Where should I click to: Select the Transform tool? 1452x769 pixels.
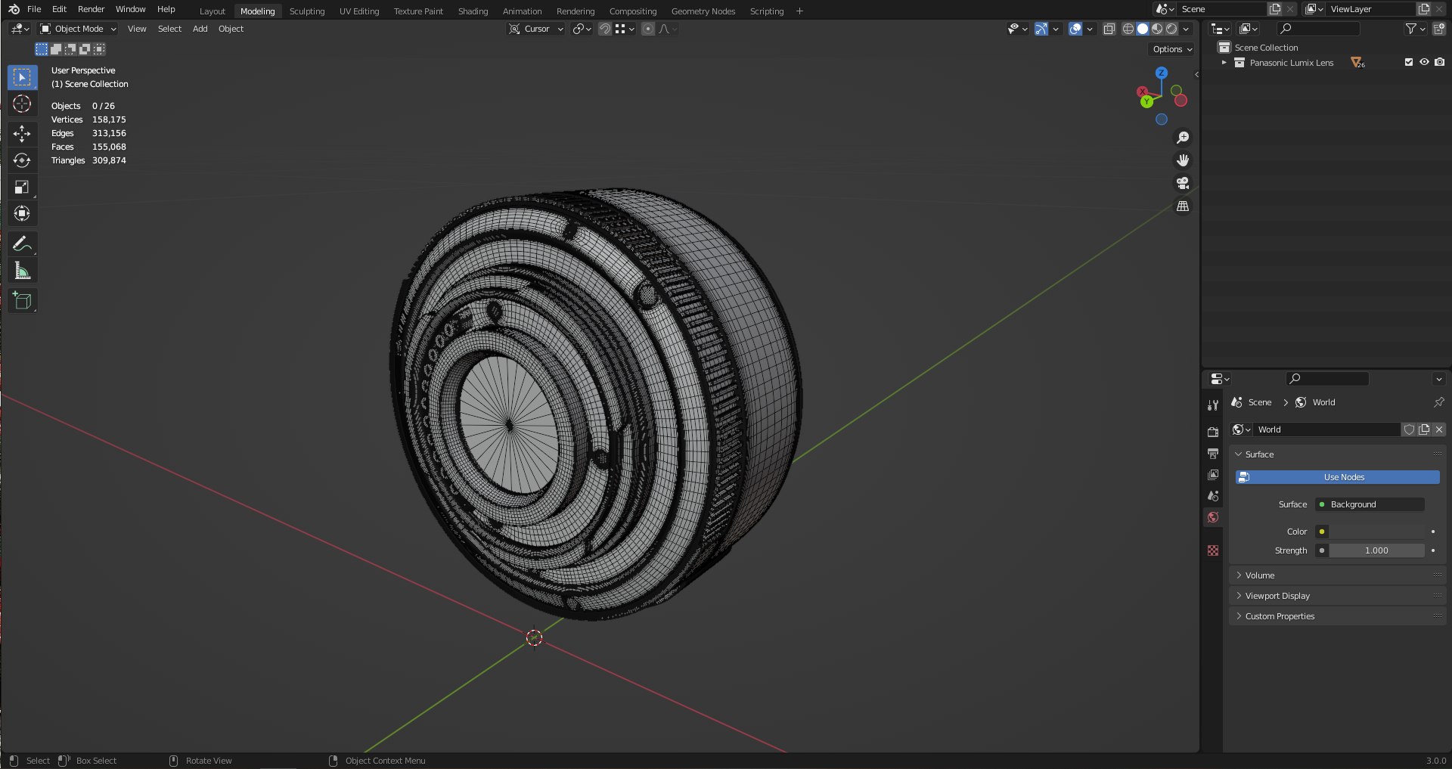click(22, 213)
